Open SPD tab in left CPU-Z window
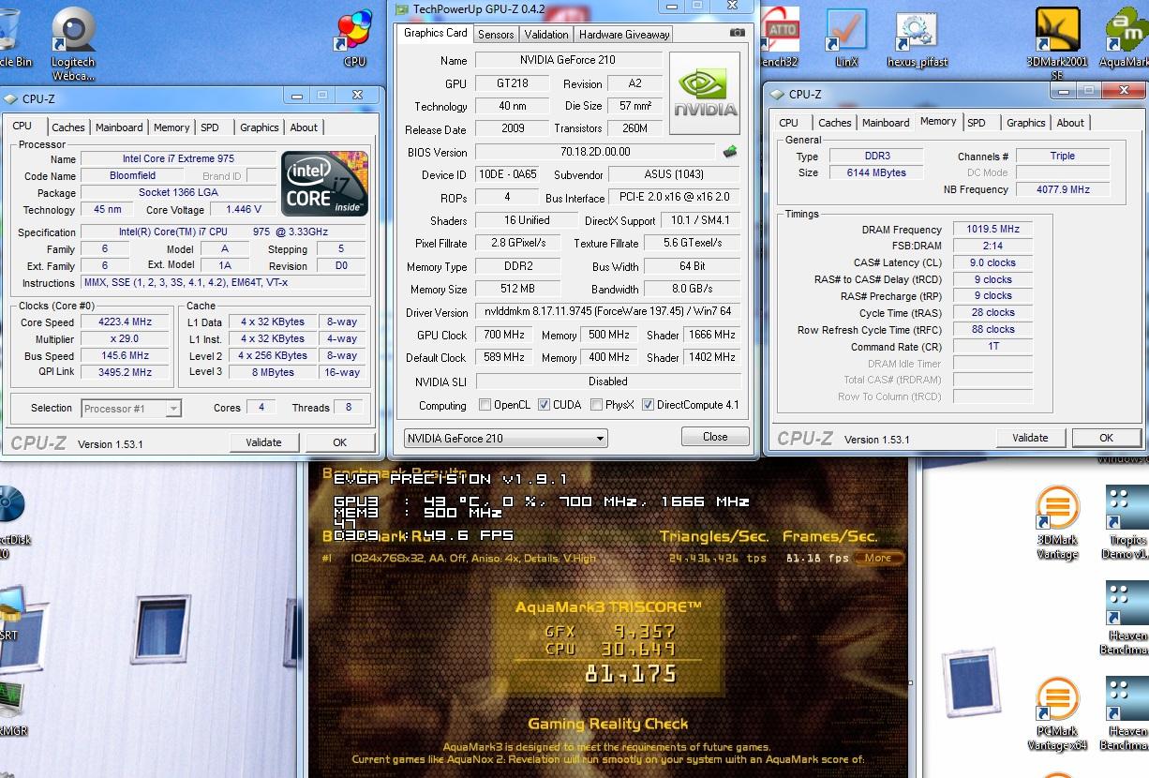1149x778 pixels. tap(210, 127)
